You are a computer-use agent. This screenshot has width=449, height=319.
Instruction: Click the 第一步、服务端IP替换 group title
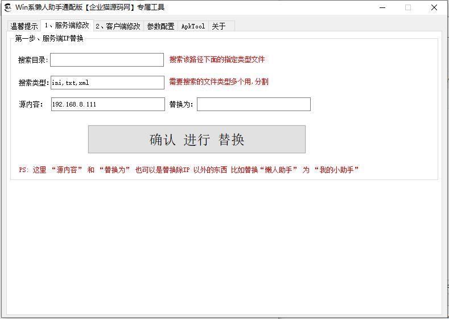click(x=49, y=38)
